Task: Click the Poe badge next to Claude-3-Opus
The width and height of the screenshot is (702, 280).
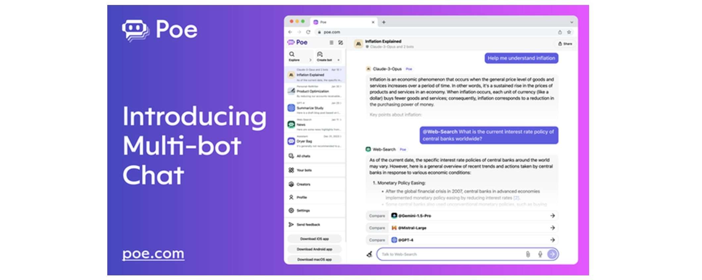Action: point(409,69)
